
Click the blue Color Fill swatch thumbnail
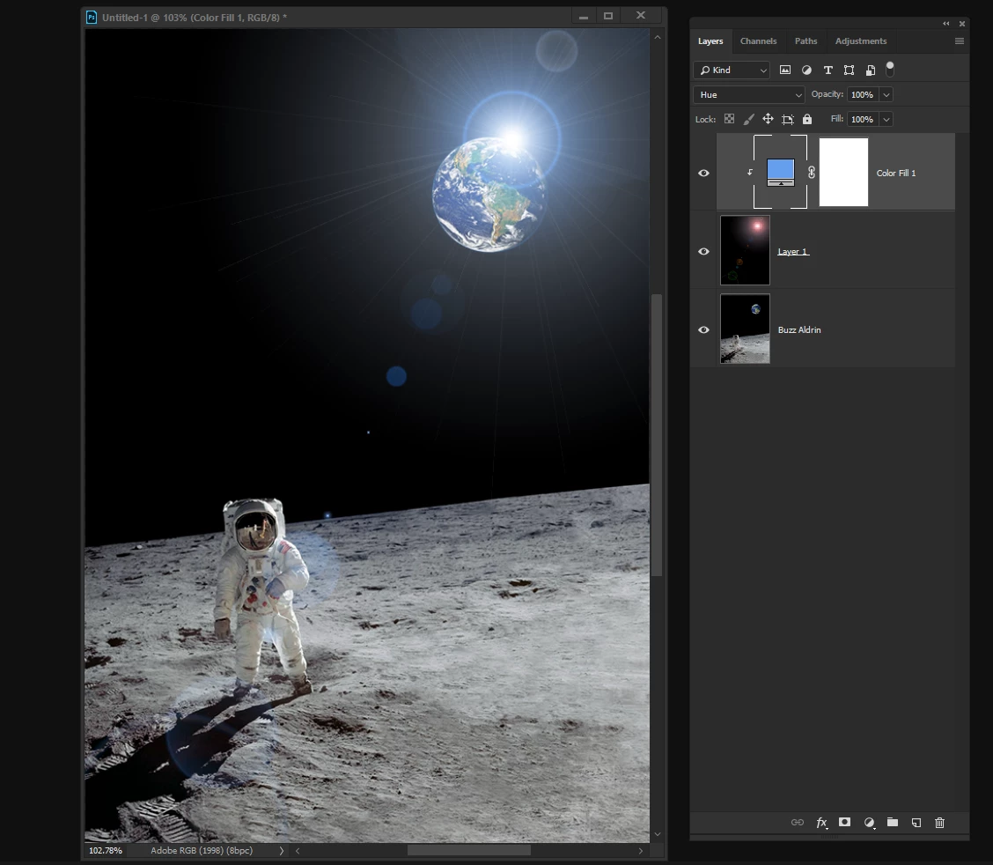tap(780, 173)
